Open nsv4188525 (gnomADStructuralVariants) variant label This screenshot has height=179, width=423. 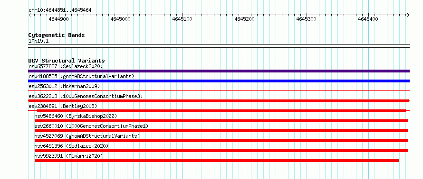[81, 76]
